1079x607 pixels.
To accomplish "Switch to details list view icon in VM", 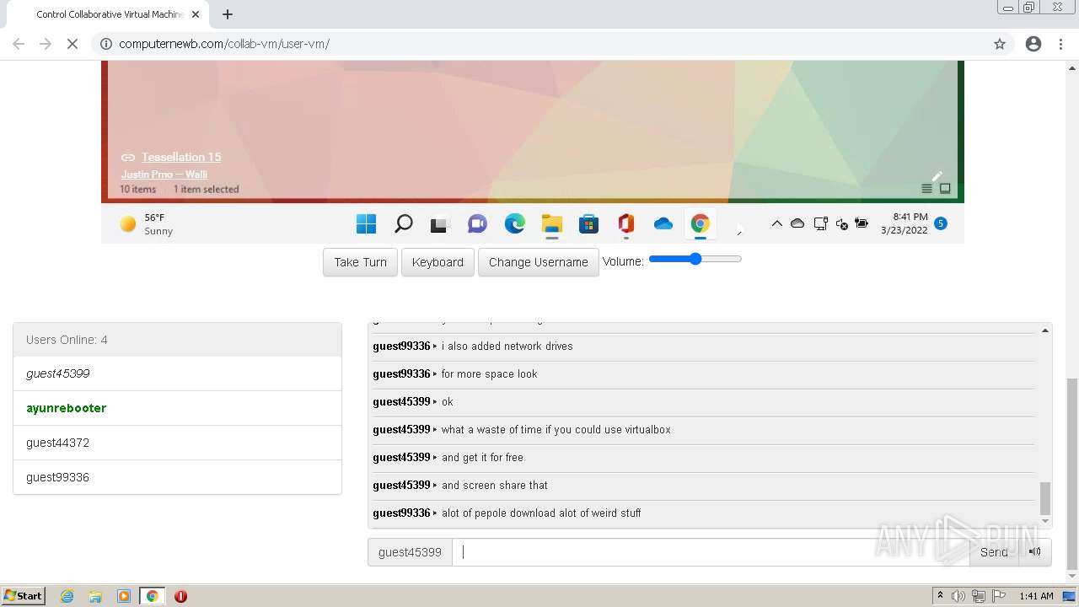I will coord(927,189).
